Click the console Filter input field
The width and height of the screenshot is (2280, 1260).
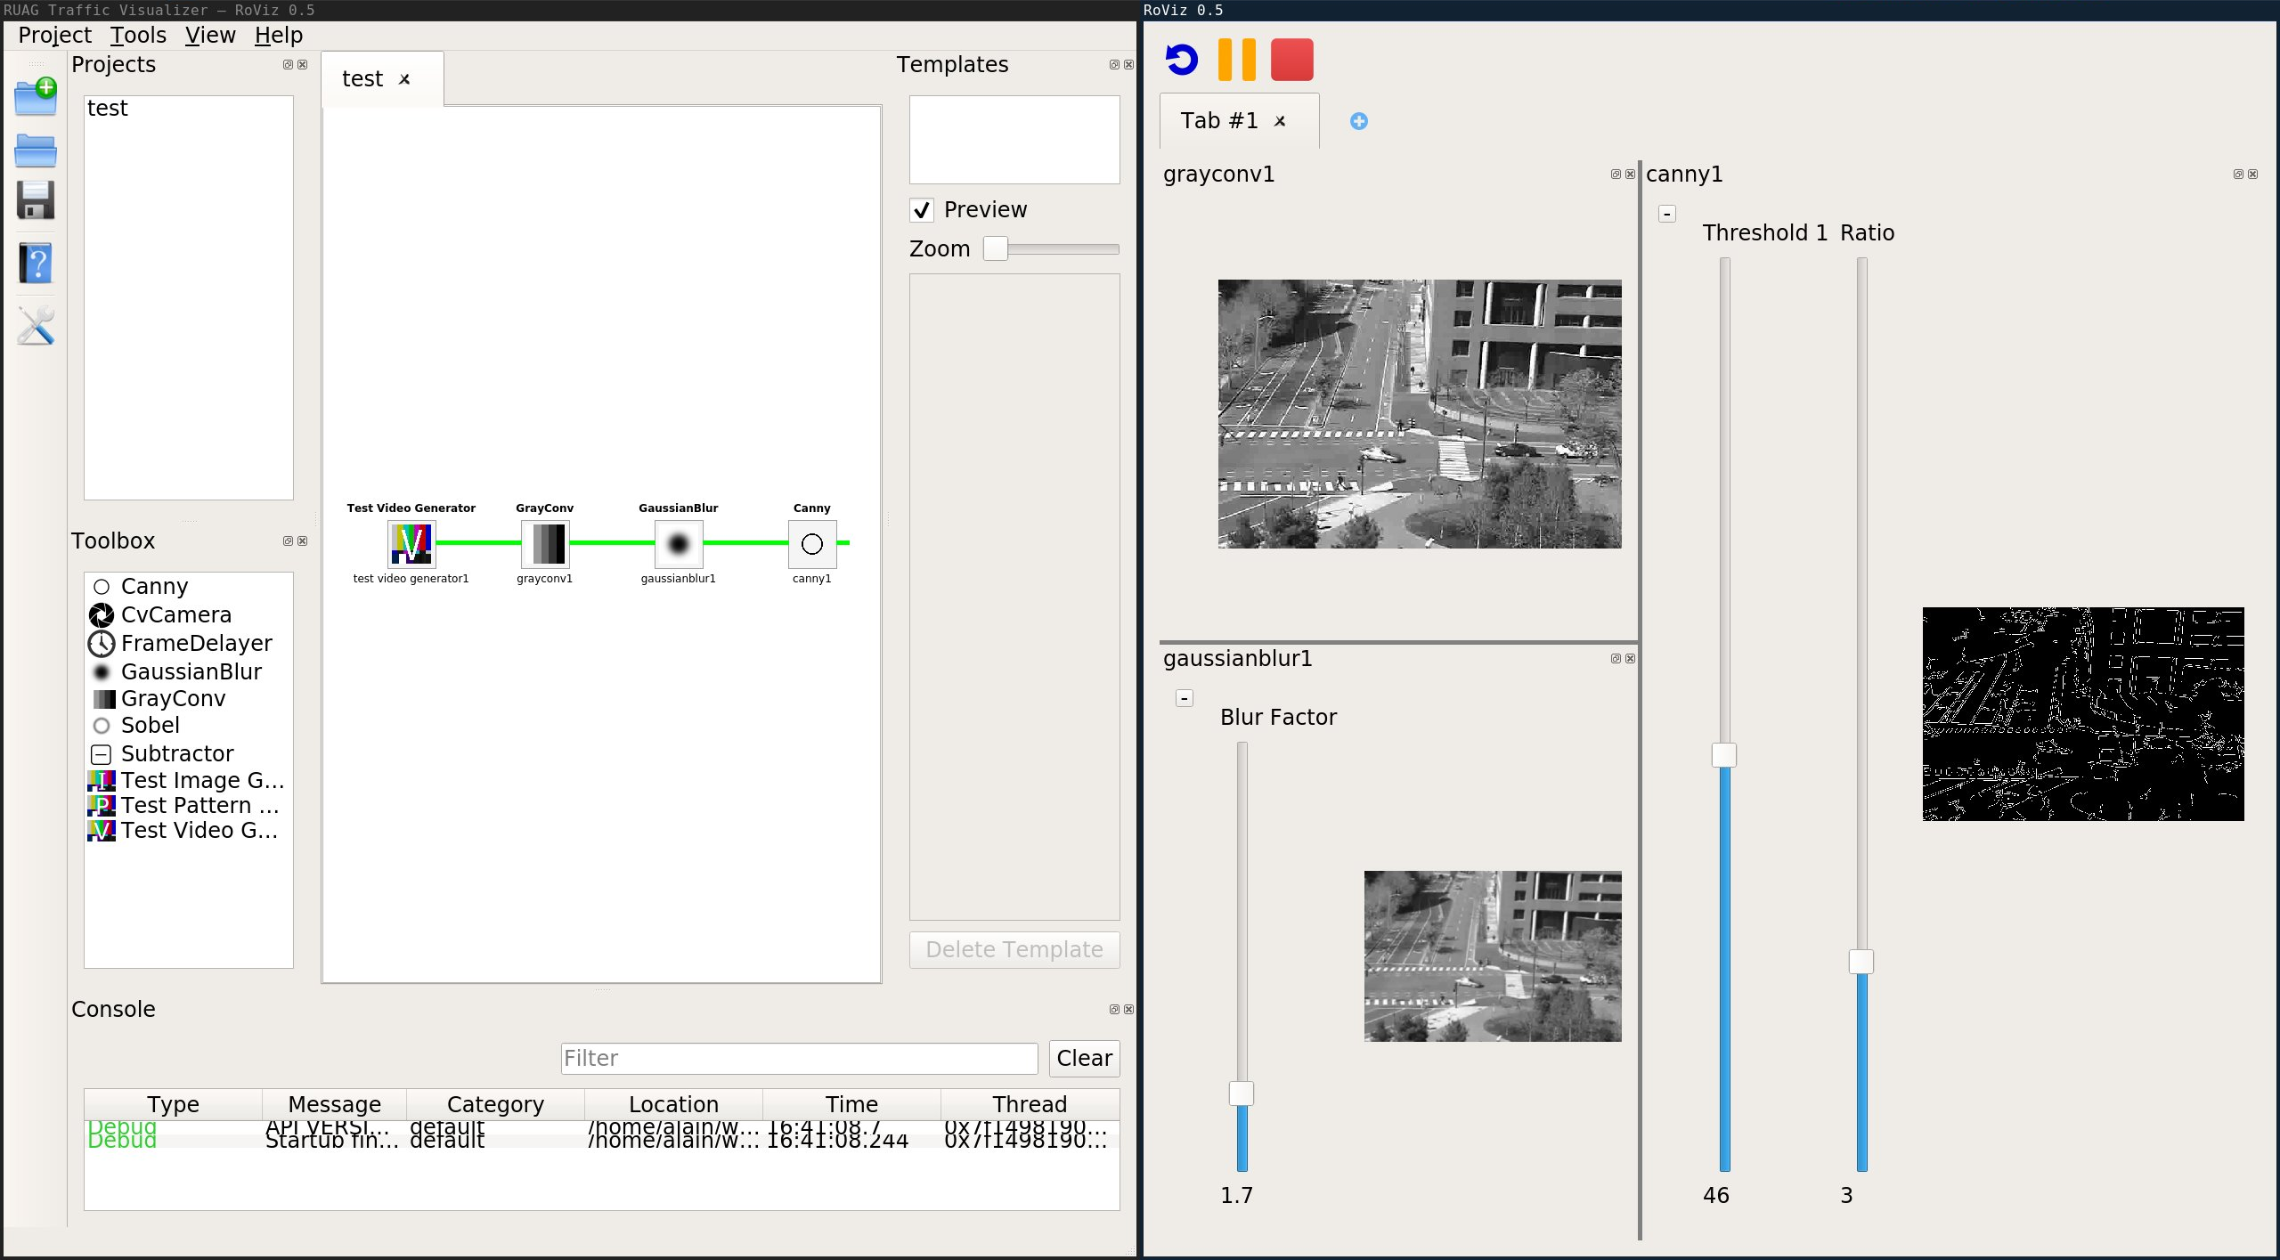[x=799, y=1058]
